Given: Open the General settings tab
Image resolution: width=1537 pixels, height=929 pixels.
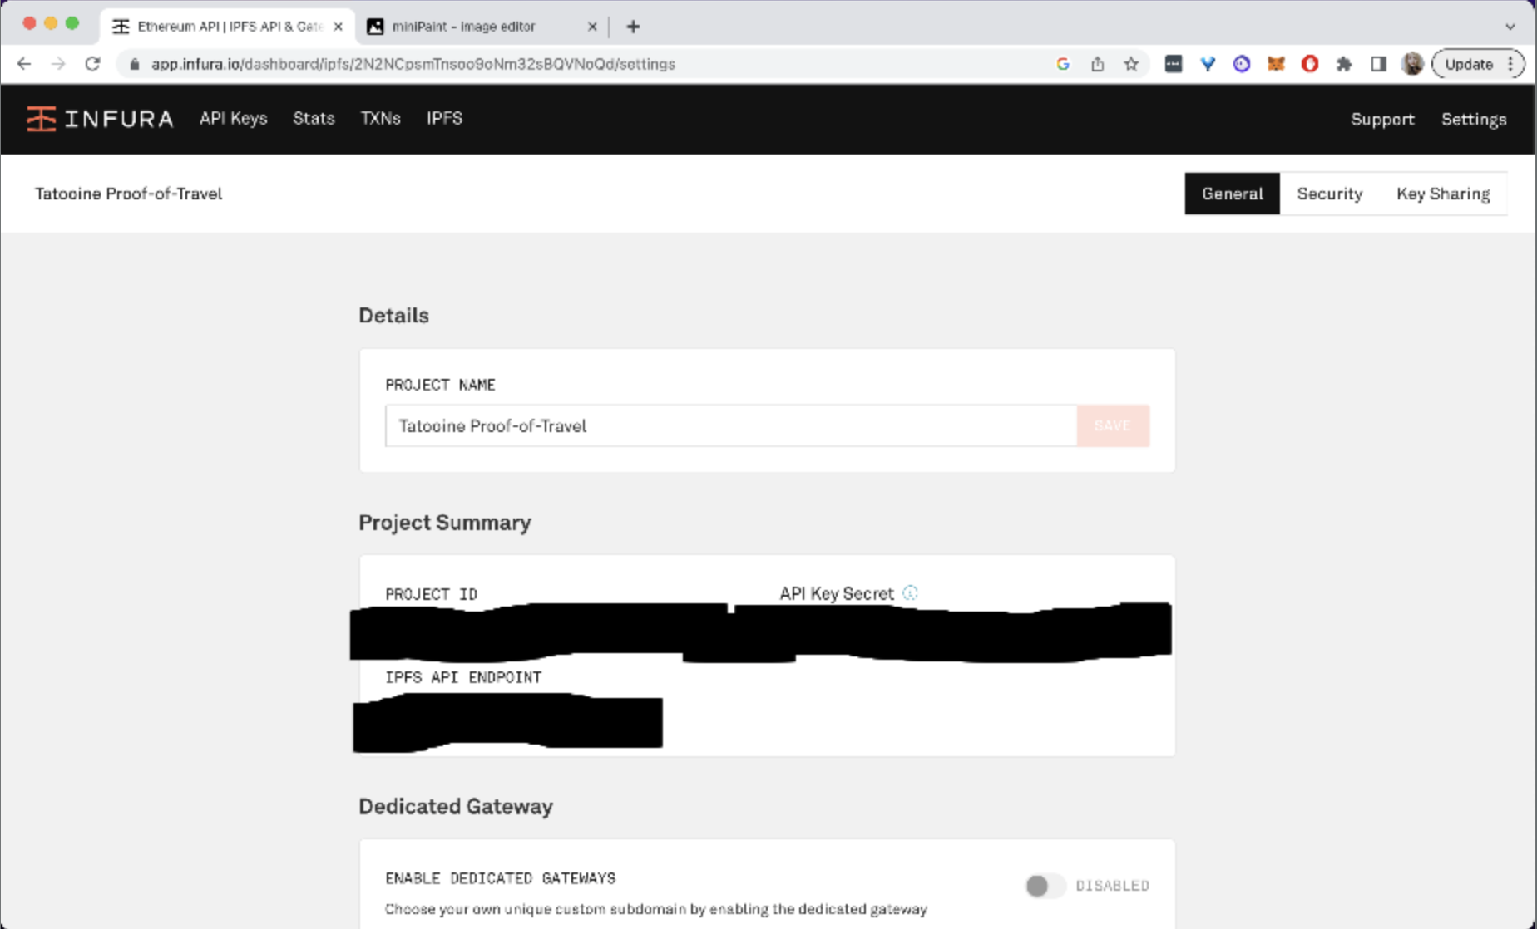Looking at the screenshot, I should (1232, 194).
